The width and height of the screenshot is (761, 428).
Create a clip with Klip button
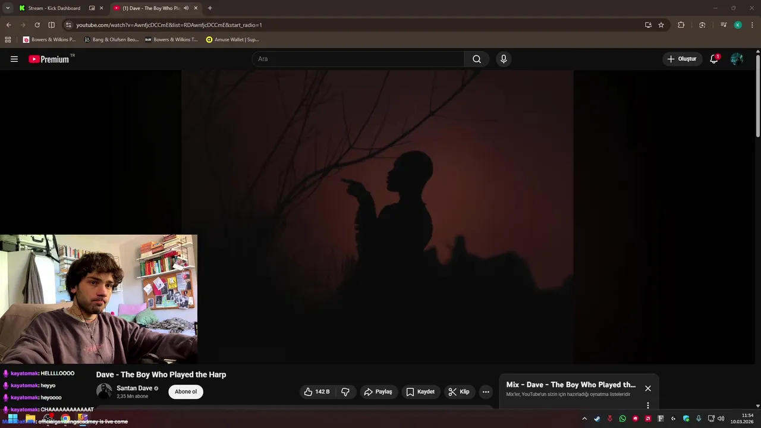[459, 392]
